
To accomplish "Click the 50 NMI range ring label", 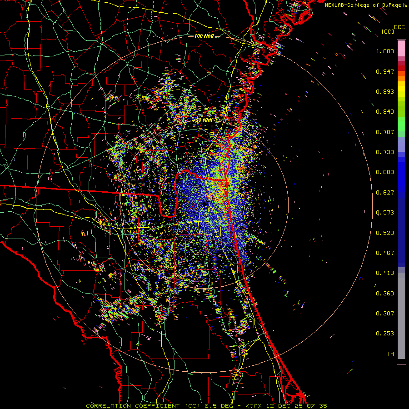I will click(204, 120).
